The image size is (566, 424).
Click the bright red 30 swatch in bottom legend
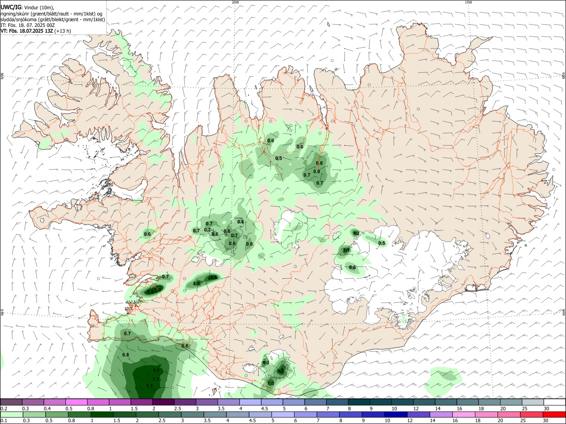tap(554, 414)
